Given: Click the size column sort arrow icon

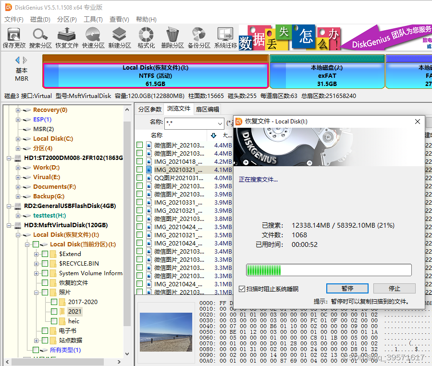Looking at the screenshot, I should (x=213, y=135).
